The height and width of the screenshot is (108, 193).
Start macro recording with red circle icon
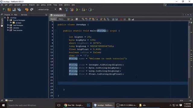point(121,19)
